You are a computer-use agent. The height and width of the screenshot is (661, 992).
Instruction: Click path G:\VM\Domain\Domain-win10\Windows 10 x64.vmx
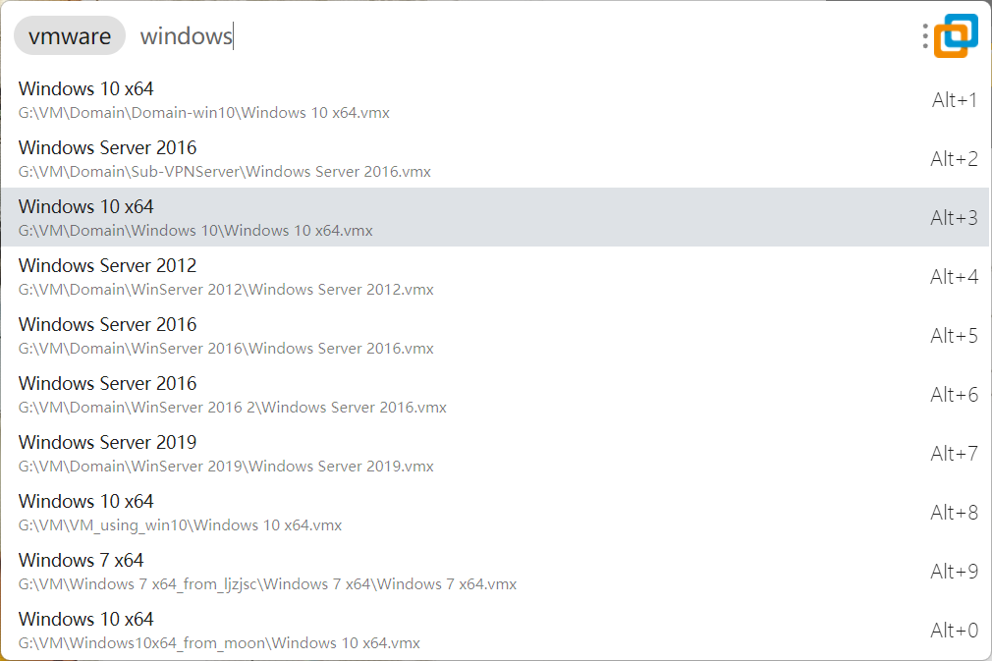click(203, 113)
